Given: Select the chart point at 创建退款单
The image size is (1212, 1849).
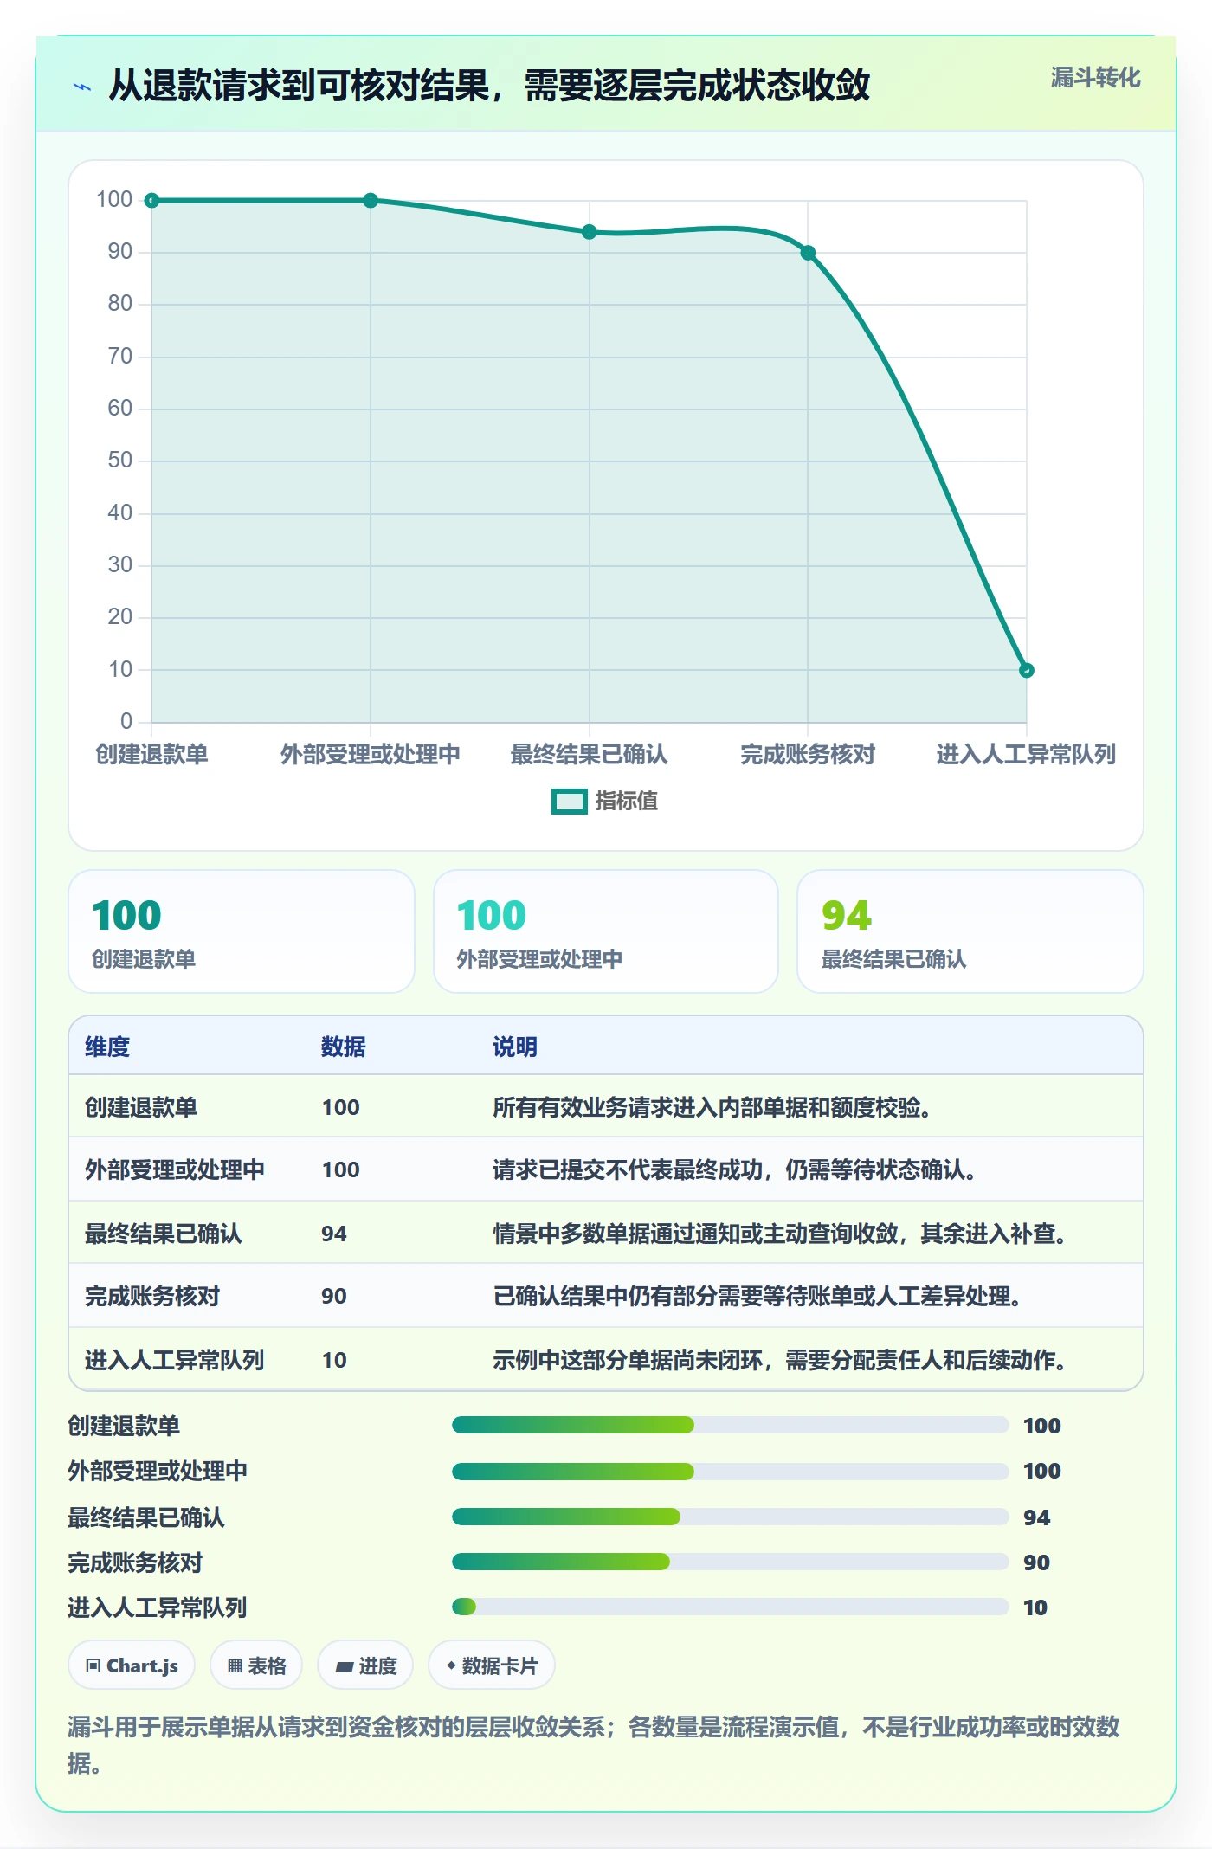Looking at the screenshot, I should pos(151,201).
